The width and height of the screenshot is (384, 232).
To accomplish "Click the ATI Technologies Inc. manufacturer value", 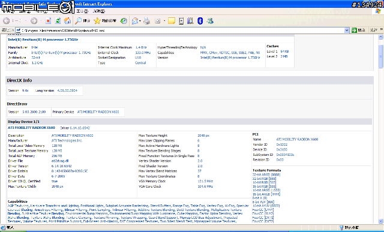I will [67, 140].
